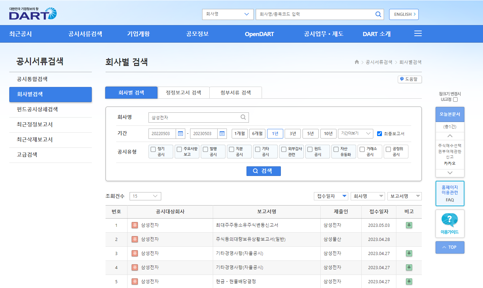Expand the 기간더보기 dropdown
Screen dimensions: 483x288
point(355,133)
